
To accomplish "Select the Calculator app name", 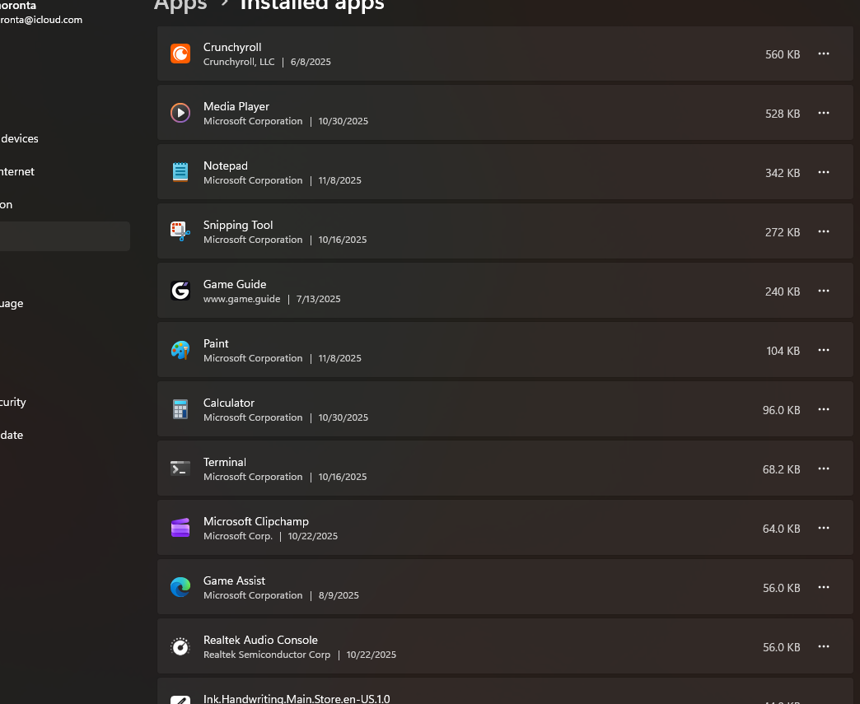I will pyautogui.click(x=229, y=403).
